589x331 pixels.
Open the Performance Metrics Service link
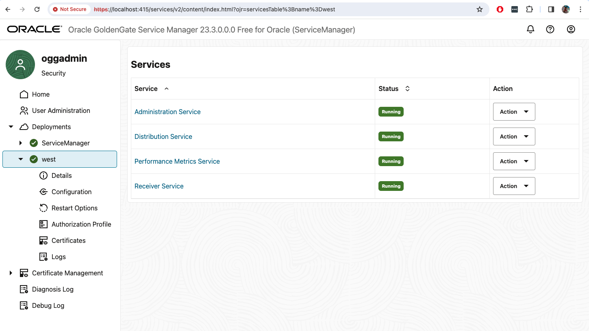(x=177, y=161)
